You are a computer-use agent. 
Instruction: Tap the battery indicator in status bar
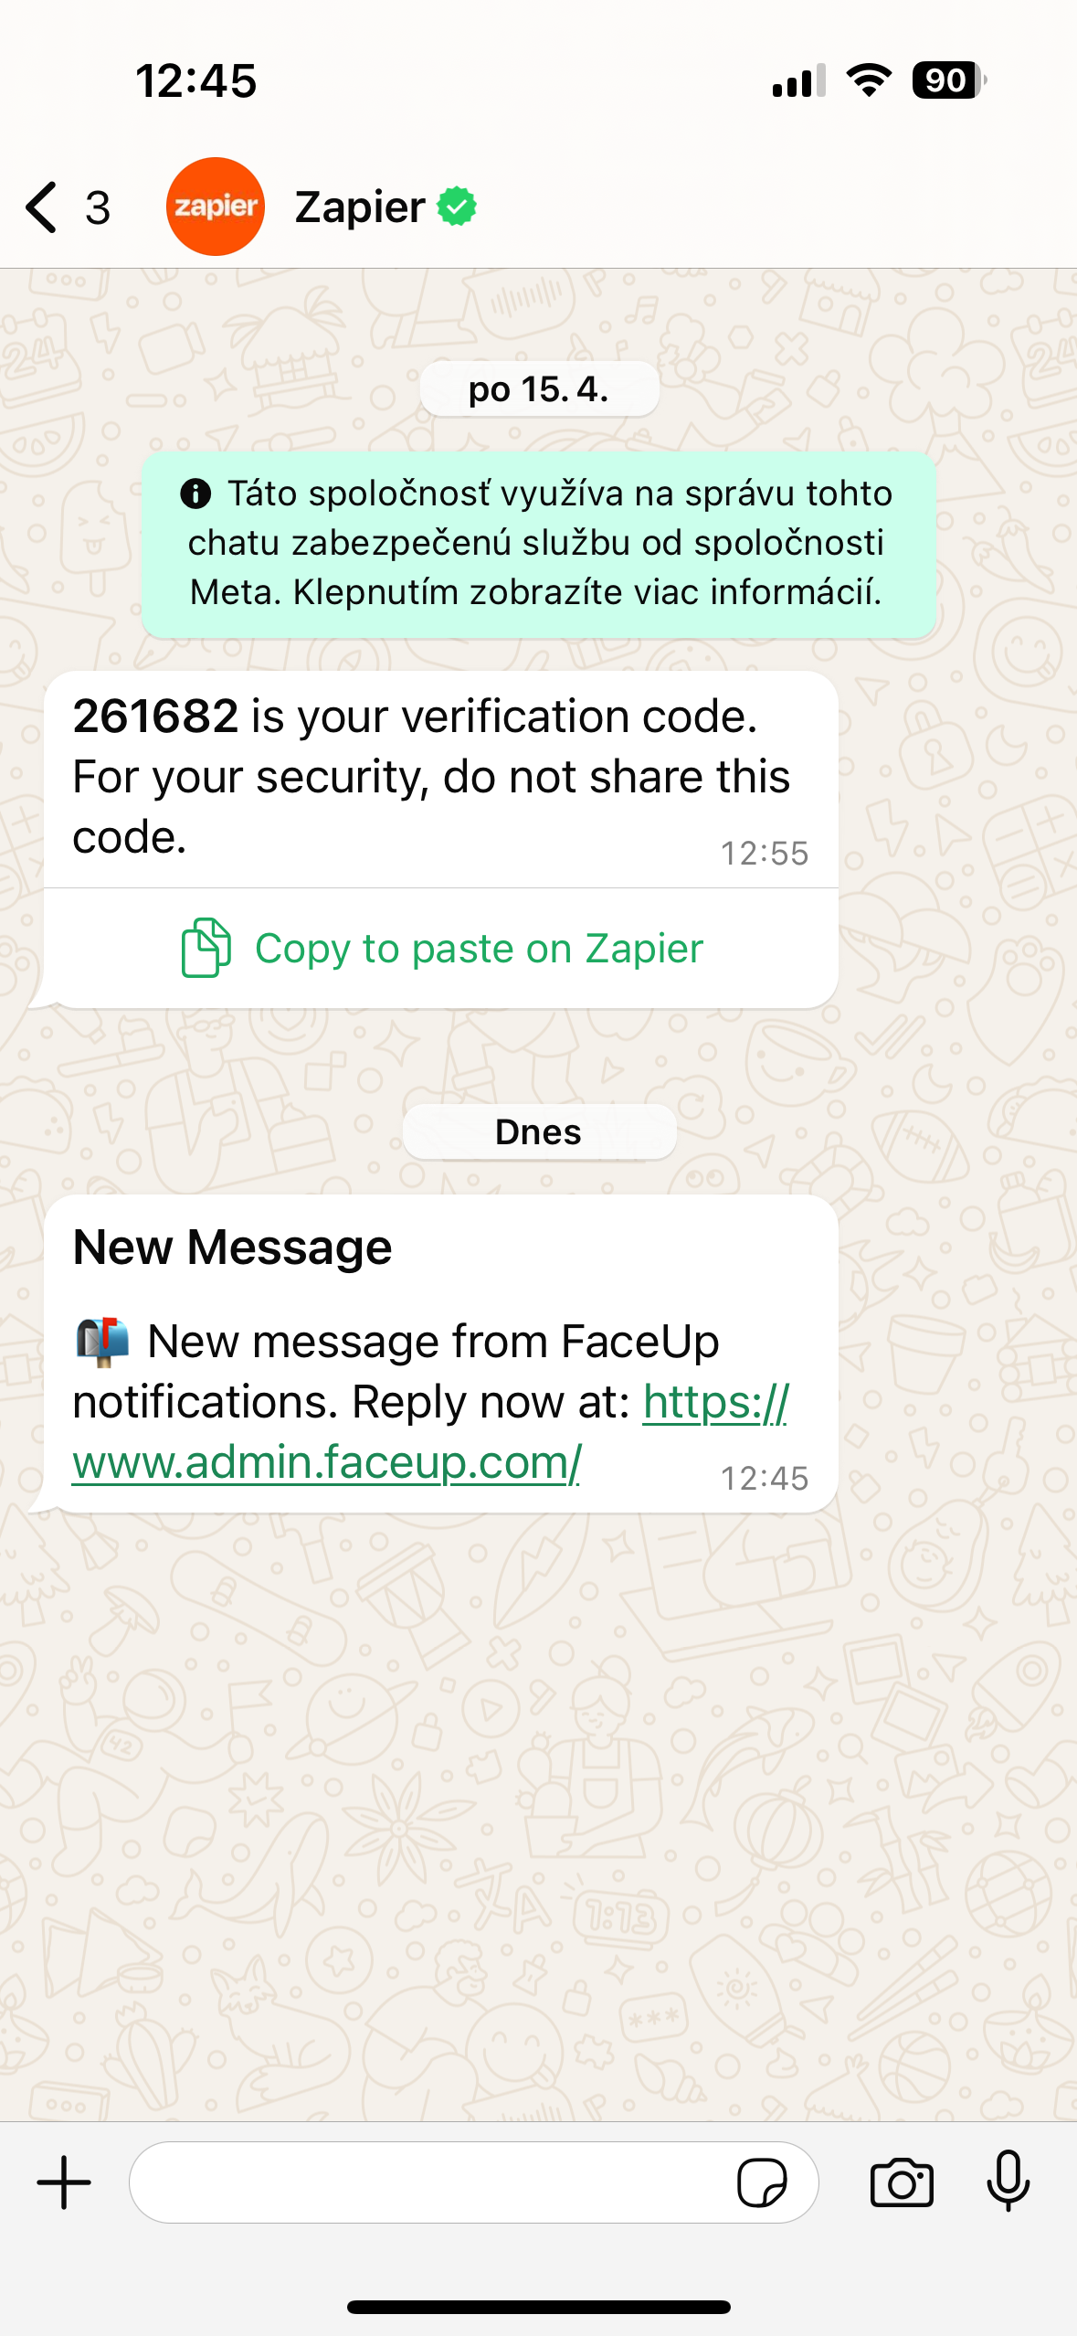pos(950,80)
